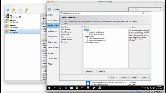The width and height of the screenshot is (166, 93).
Task: Go back using Settings back arrow
Action: click(x=49, y=5)
